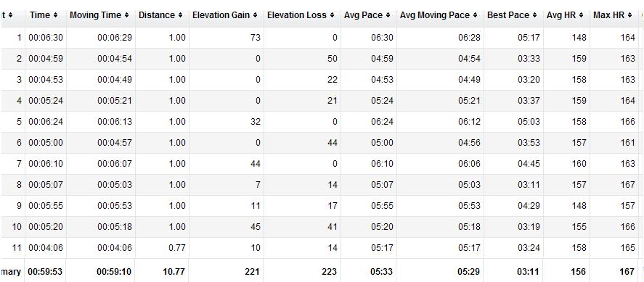
Task: Sort by Best Pace column
Action: (x=512, y=15)
